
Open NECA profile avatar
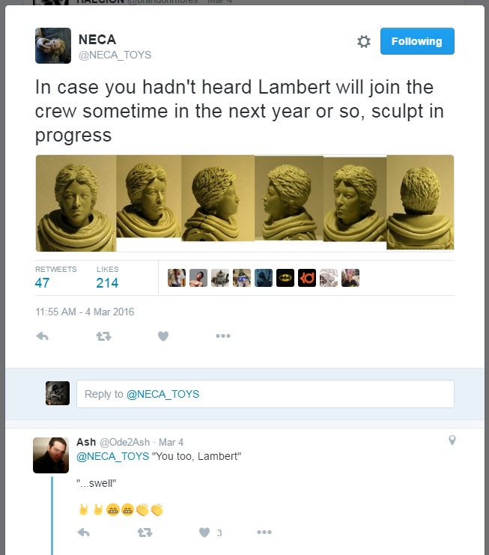[53, 46]
